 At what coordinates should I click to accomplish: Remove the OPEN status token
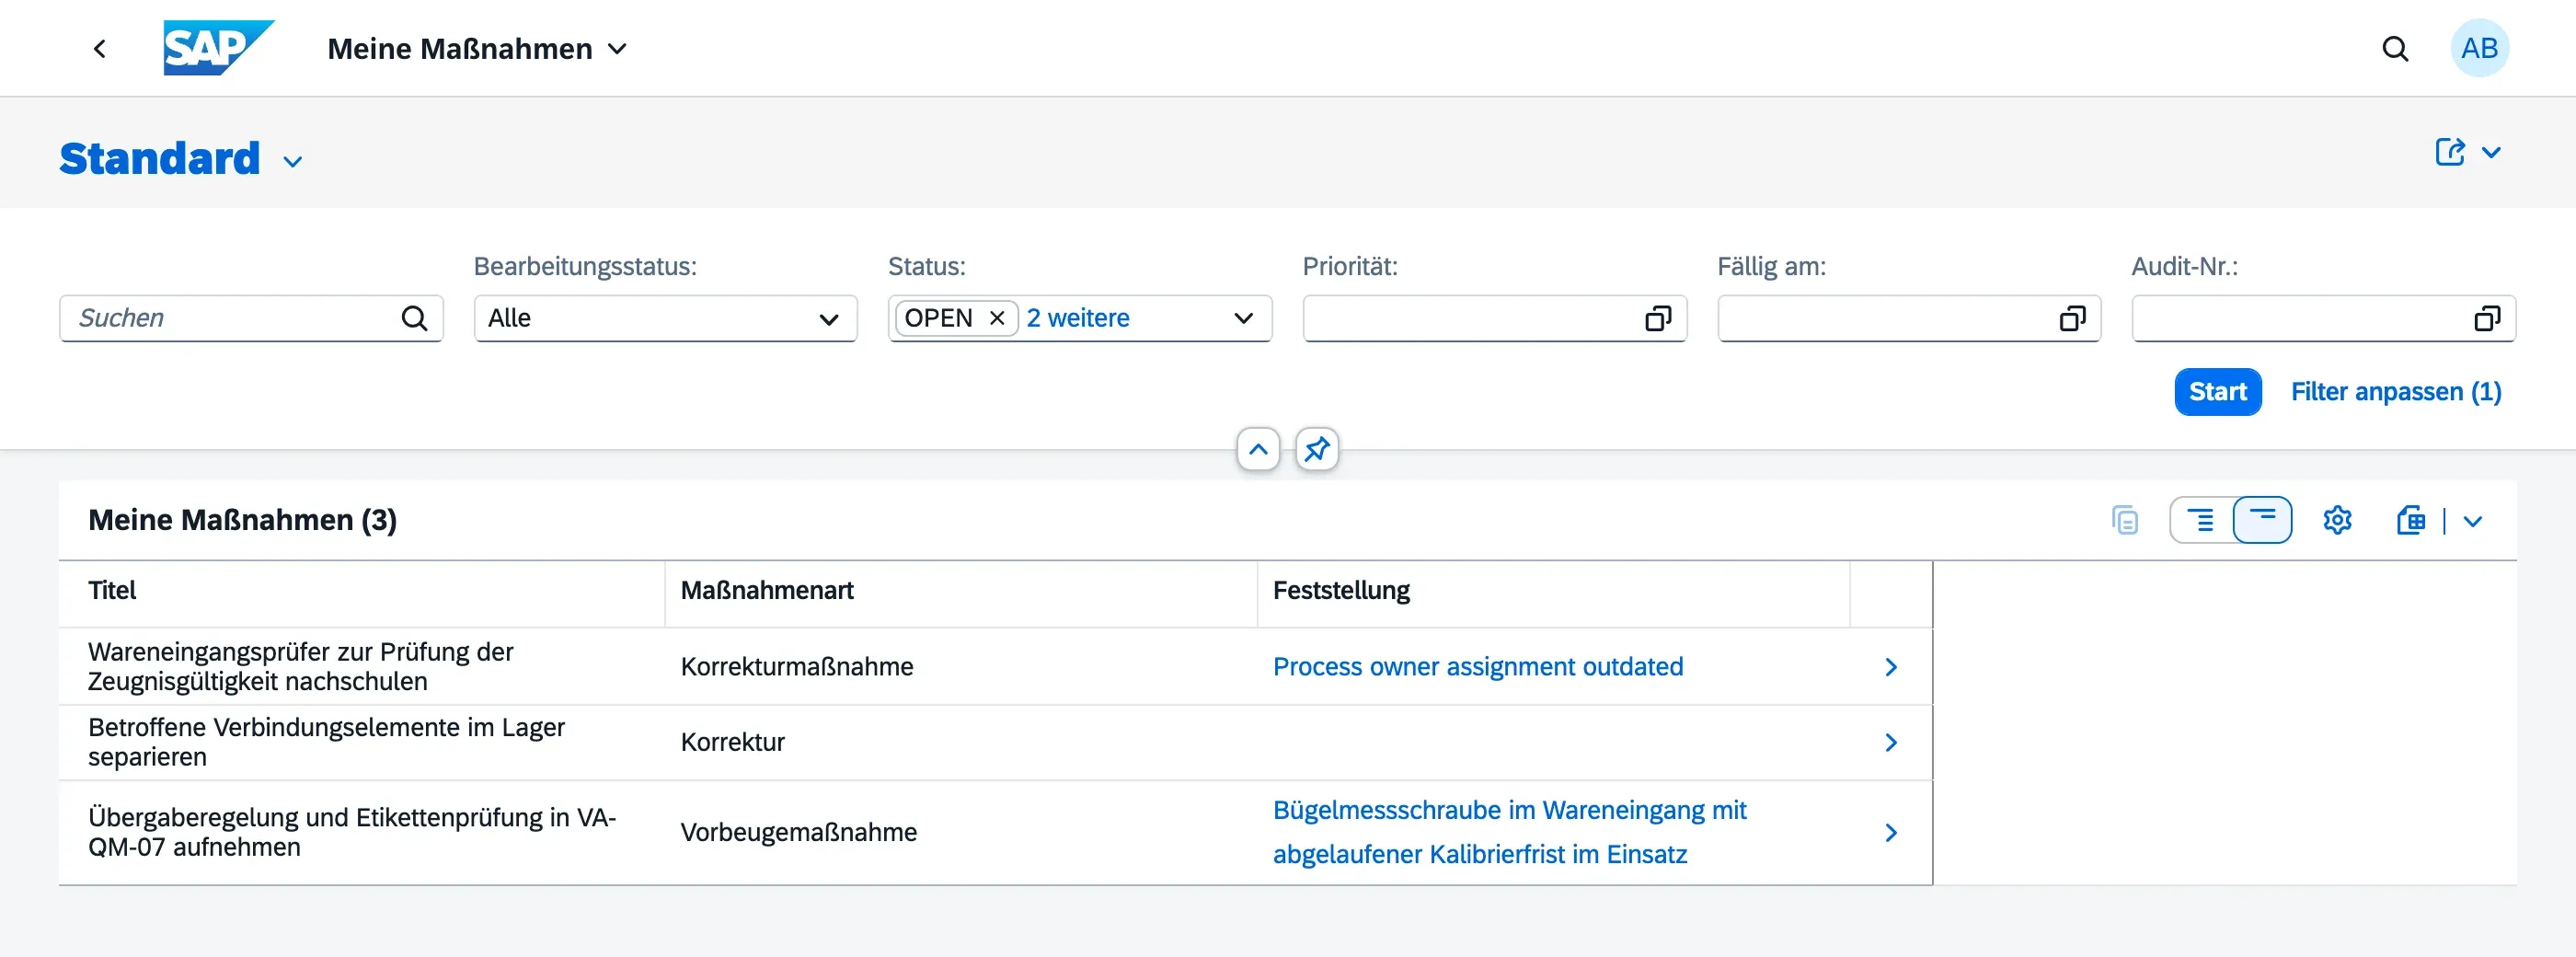[x=996, y=318]
